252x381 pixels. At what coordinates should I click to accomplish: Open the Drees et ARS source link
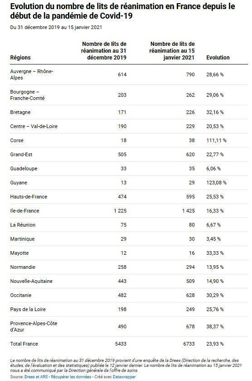pyautogui.click(x=36, y=377)
